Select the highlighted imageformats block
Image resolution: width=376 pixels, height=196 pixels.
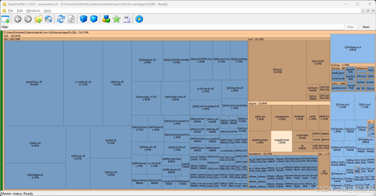tap(282, 141)
